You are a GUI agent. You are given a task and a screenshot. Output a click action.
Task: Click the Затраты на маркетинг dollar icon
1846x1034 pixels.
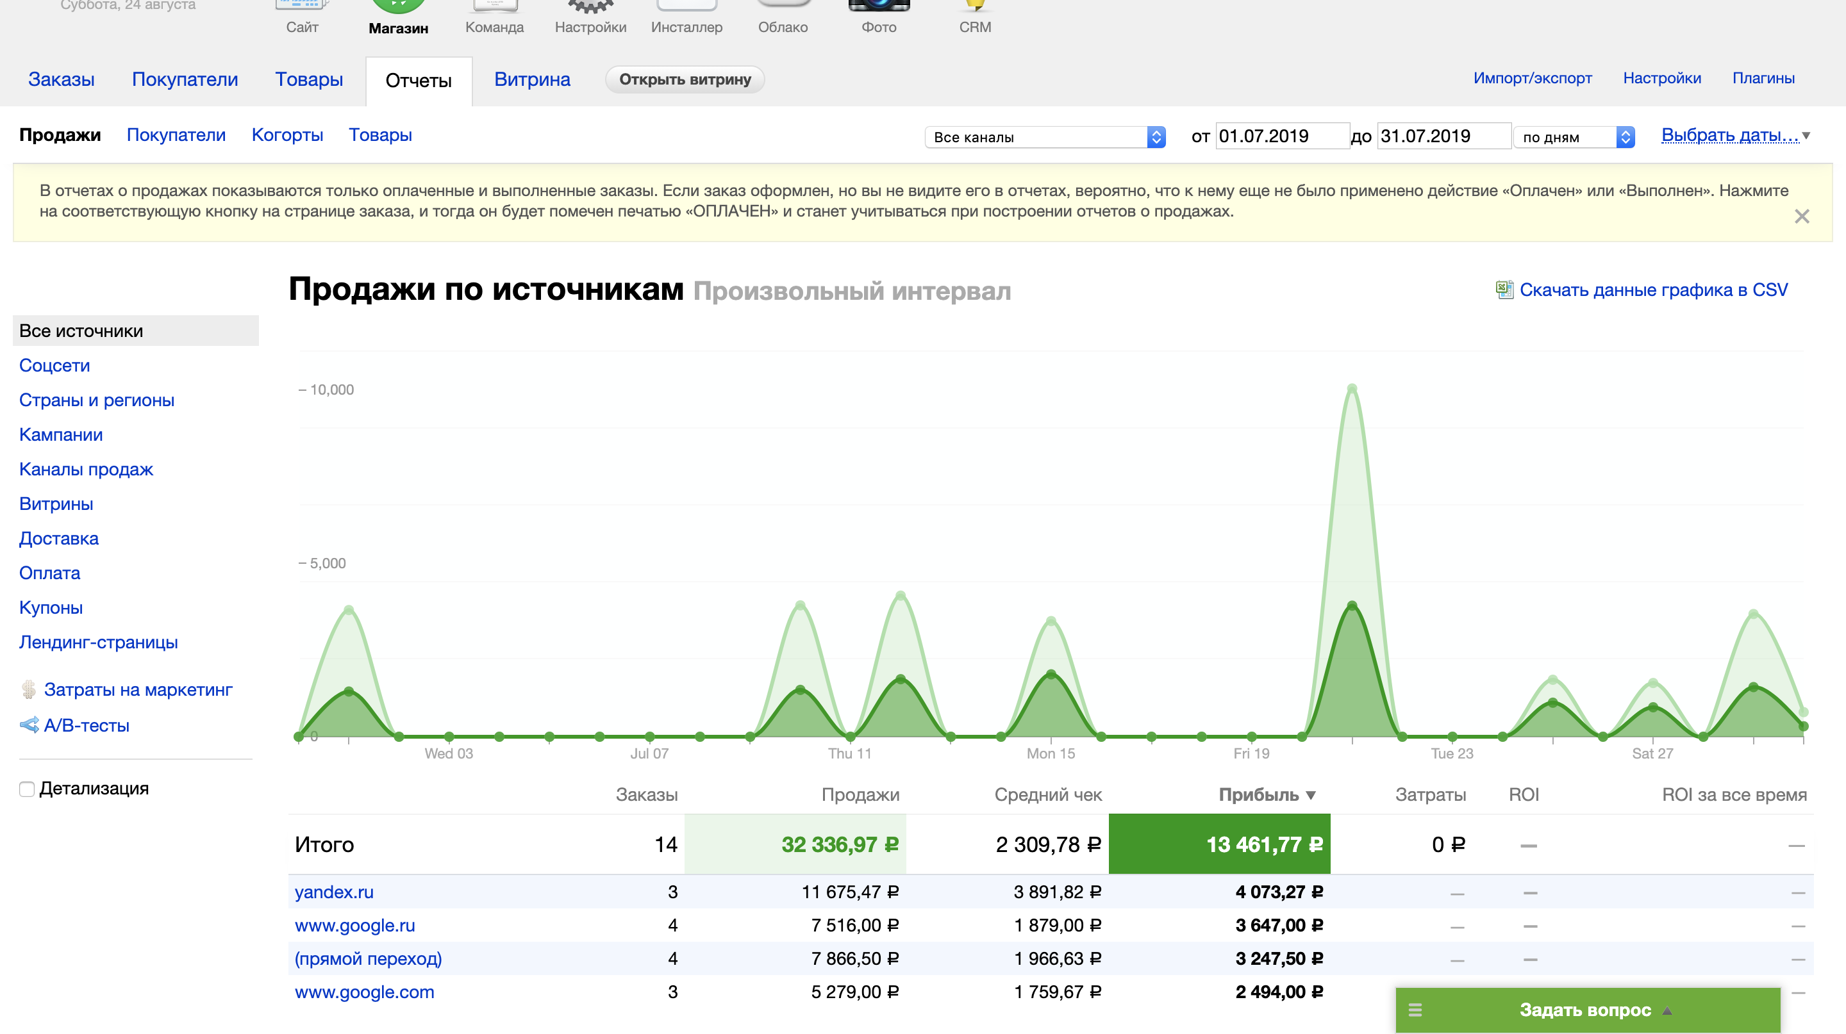[29, 689]
